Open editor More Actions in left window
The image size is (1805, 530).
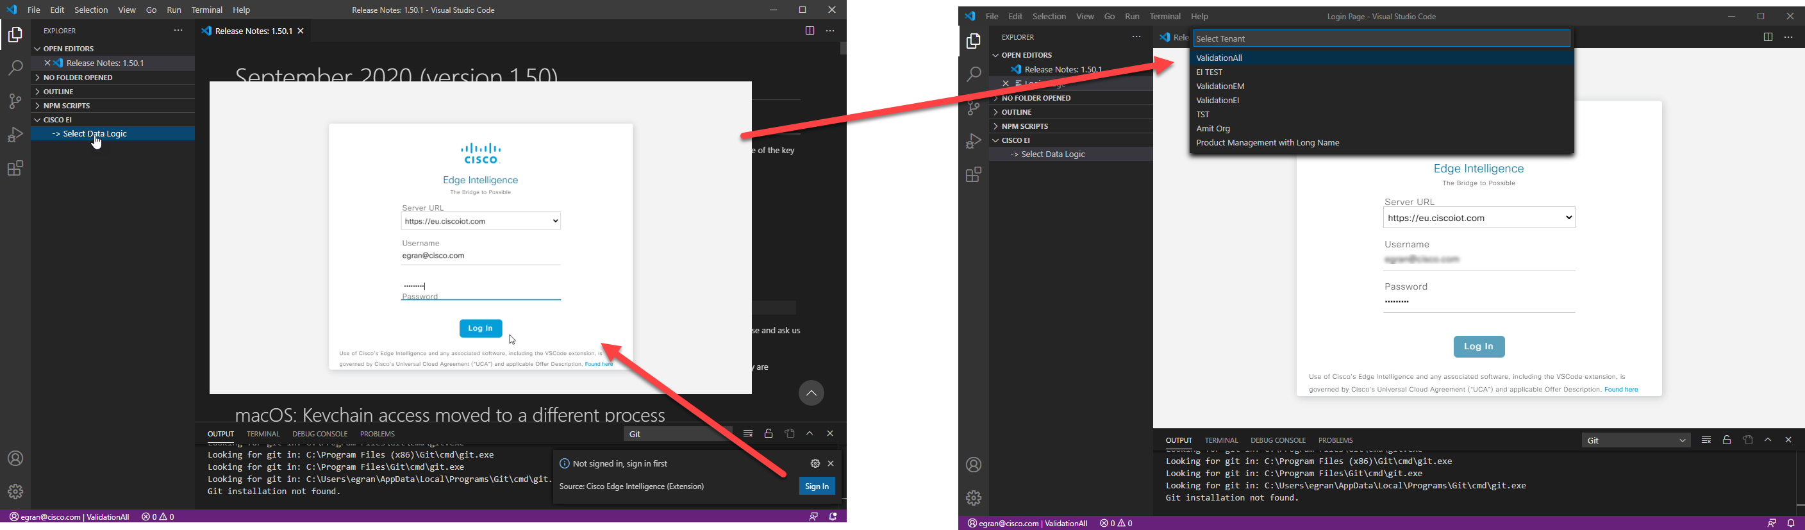click(830, 31)
